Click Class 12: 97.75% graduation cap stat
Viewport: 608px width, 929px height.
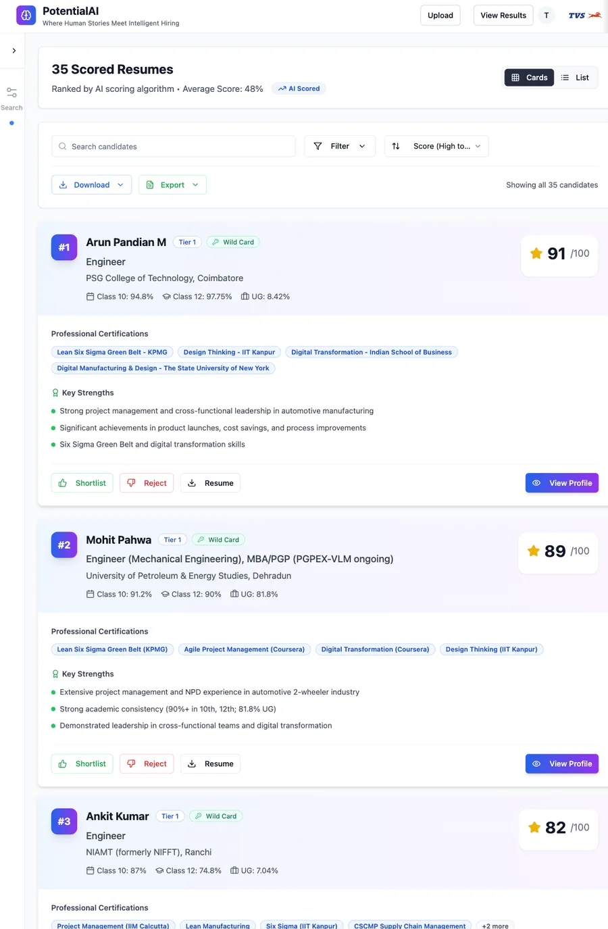click(197, 297)
